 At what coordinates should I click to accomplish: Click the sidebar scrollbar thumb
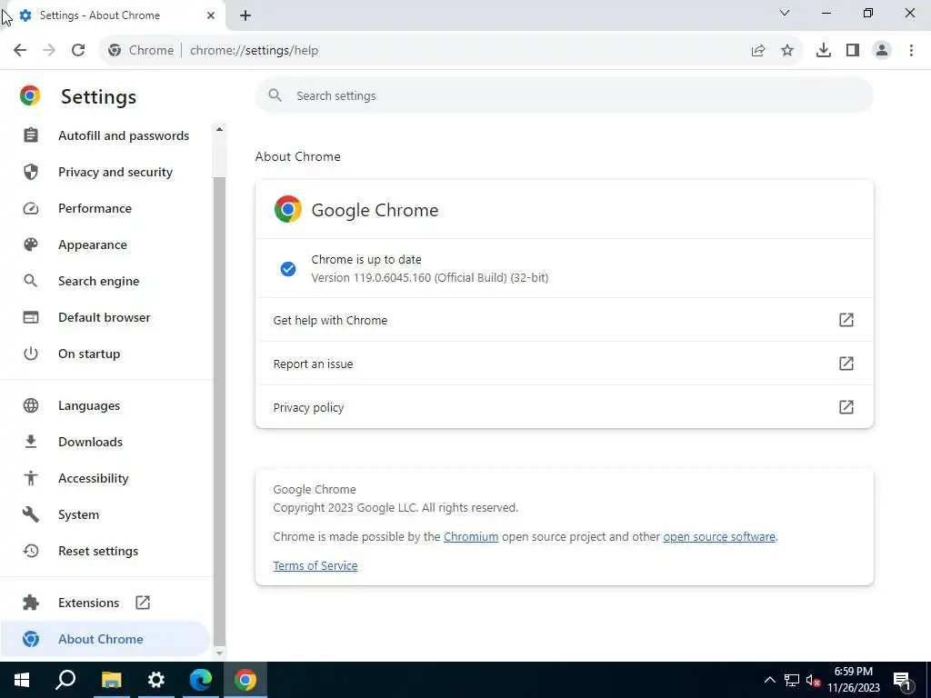point(219,410)
